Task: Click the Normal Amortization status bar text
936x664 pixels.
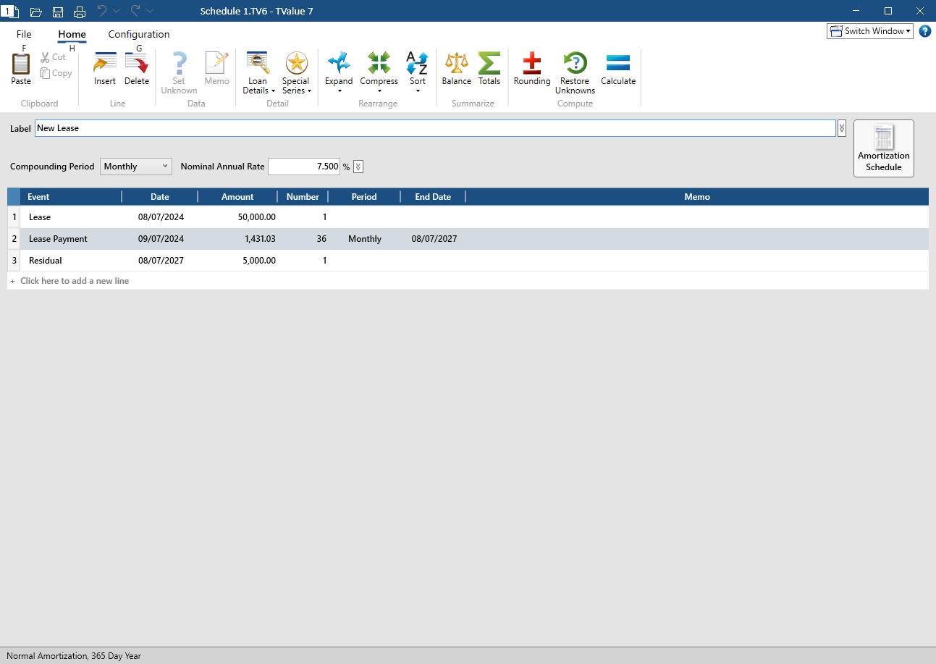Action: click(x=74, y=656)
